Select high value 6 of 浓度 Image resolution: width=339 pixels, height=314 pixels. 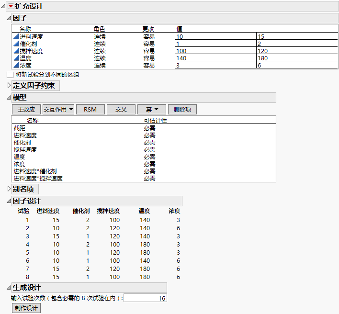297,65
